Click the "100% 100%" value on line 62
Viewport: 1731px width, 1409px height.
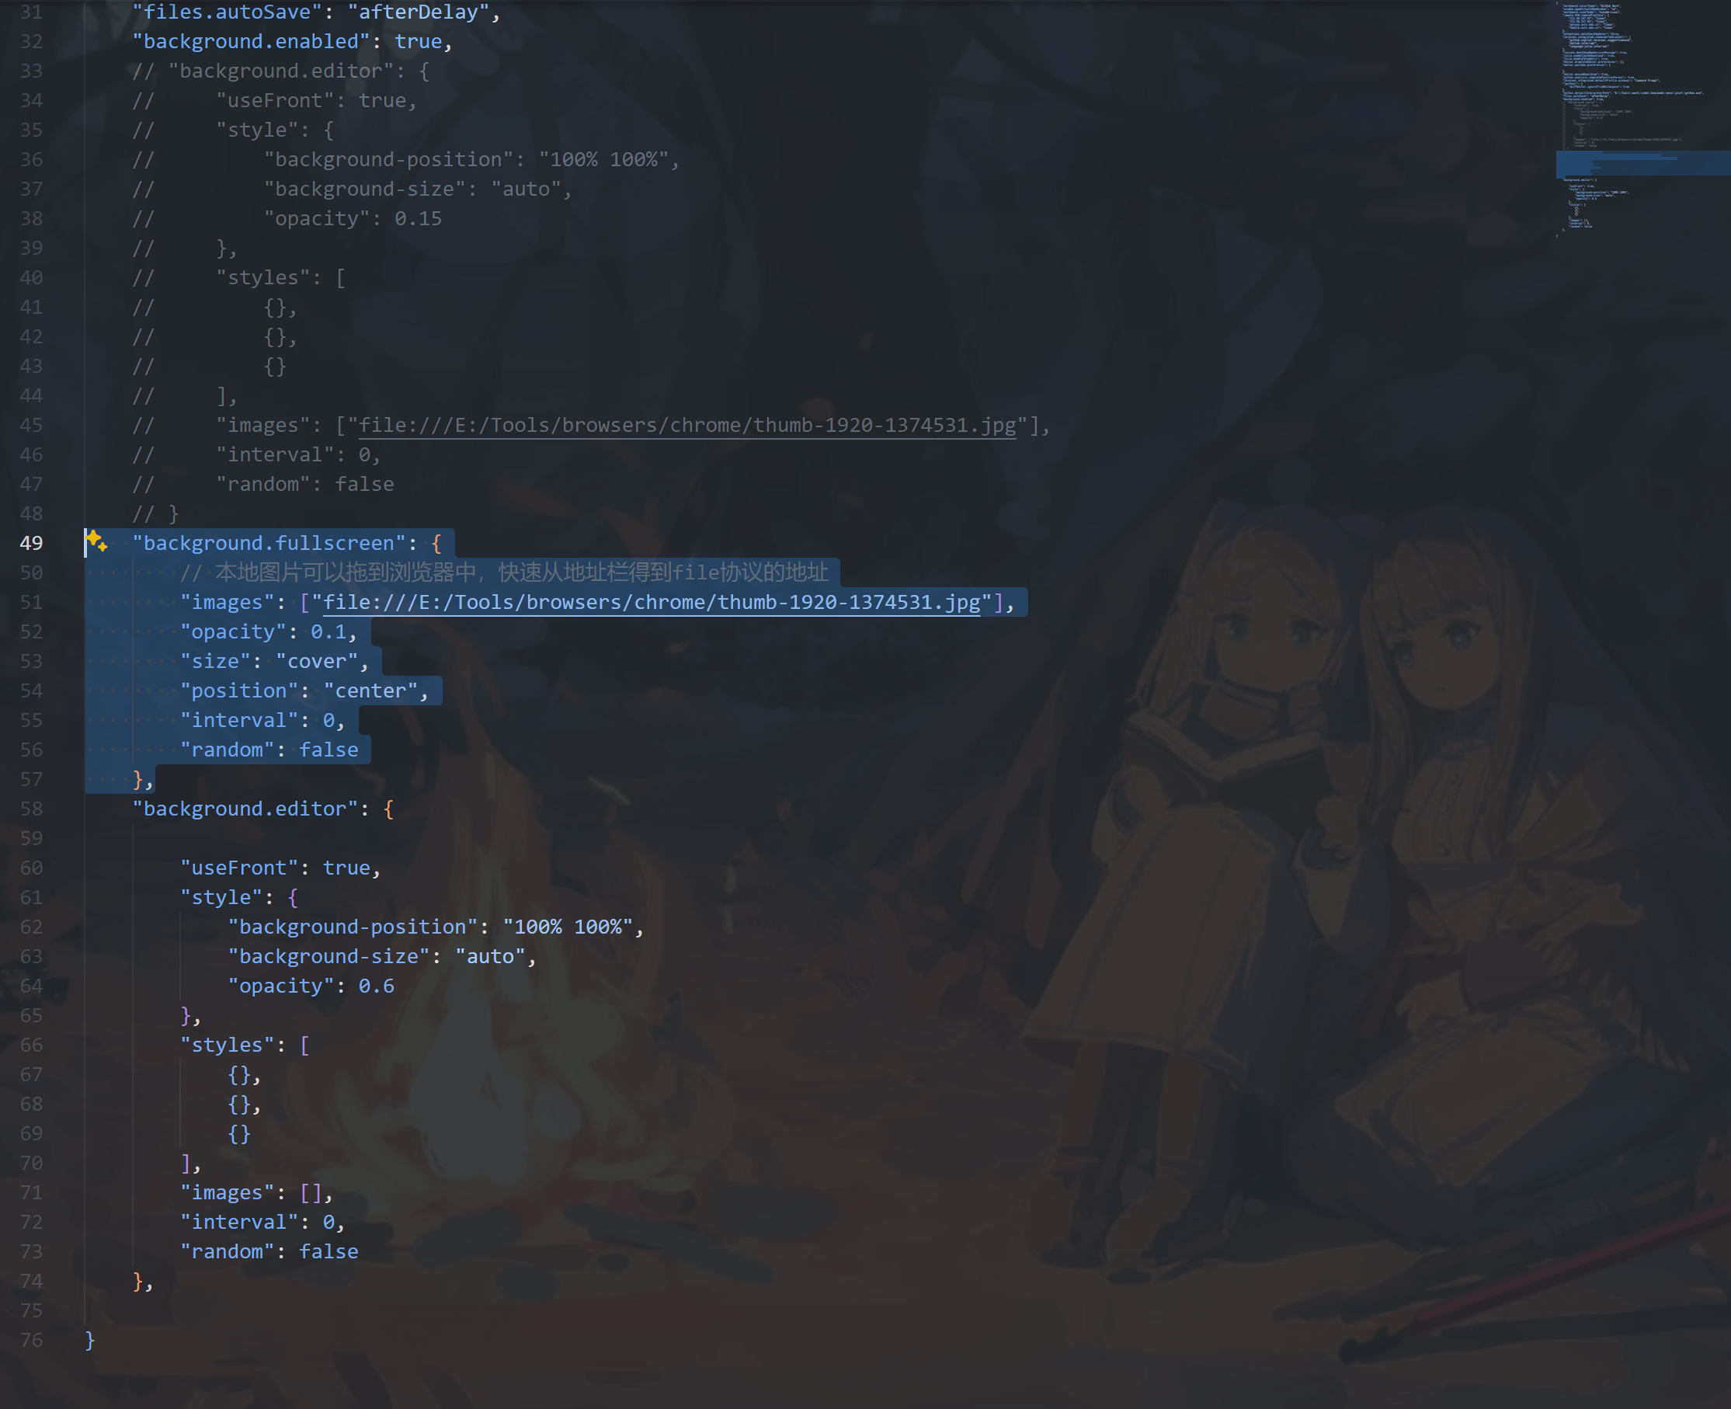(x=568, y=927)
